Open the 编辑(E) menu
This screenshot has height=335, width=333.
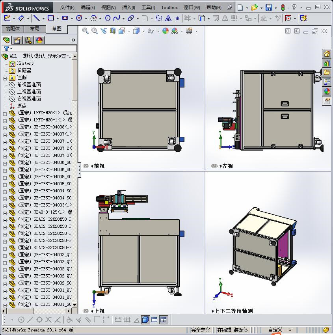coord(87,7)
